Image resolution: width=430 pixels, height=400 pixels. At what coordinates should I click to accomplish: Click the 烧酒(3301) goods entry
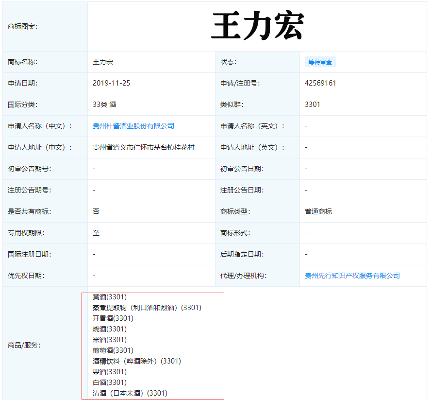110,329
